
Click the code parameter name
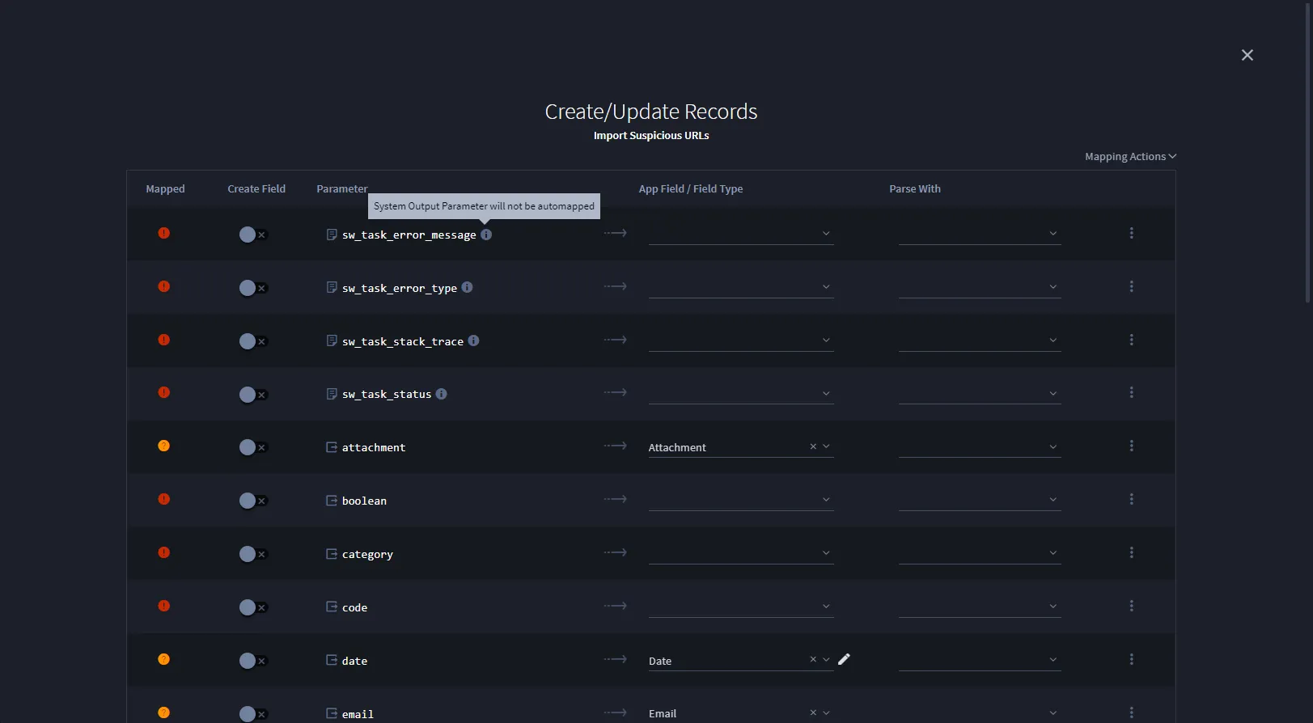(x=354, y=608)
